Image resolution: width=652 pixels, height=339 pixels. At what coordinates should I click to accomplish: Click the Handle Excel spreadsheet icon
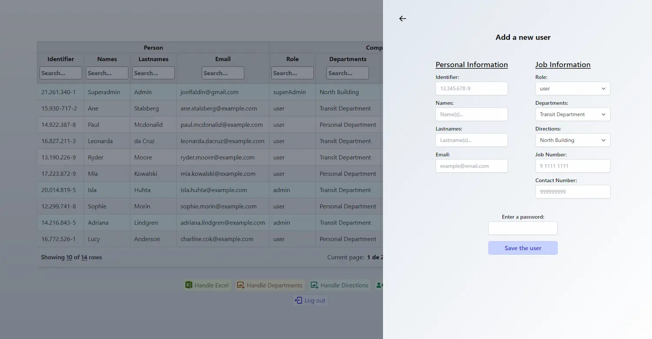tap(189, 285)
